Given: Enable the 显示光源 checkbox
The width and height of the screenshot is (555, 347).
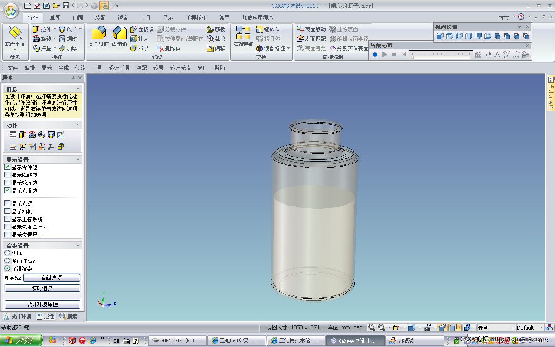Looking at the screenshot, I should (x=7, y=203).
